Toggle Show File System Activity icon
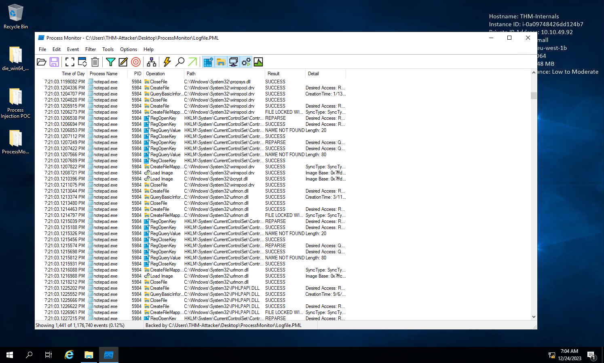This screenshot has width=604, height=363. [221, 62]
